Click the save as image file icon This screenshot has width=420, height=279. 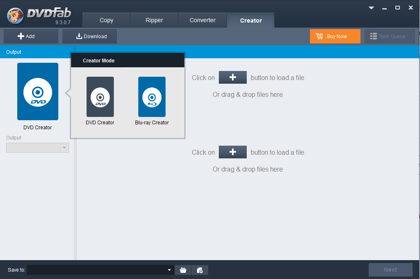200,270
